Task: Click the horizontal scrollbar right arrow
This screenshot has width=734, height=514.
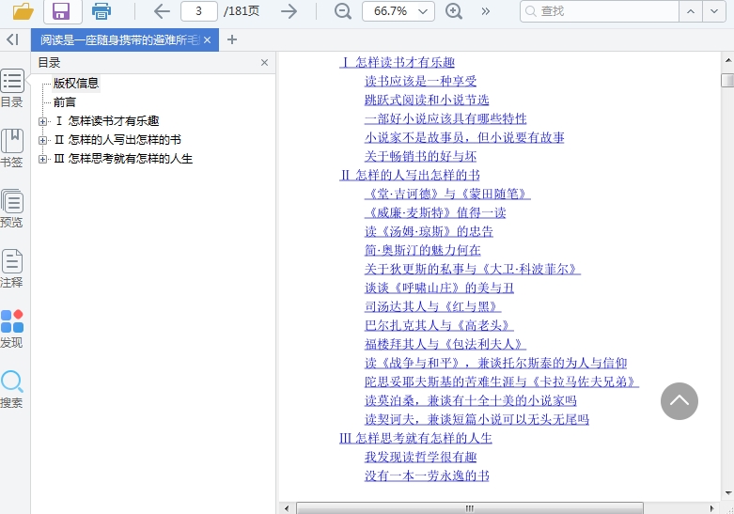Action: [x=712, y=508]
